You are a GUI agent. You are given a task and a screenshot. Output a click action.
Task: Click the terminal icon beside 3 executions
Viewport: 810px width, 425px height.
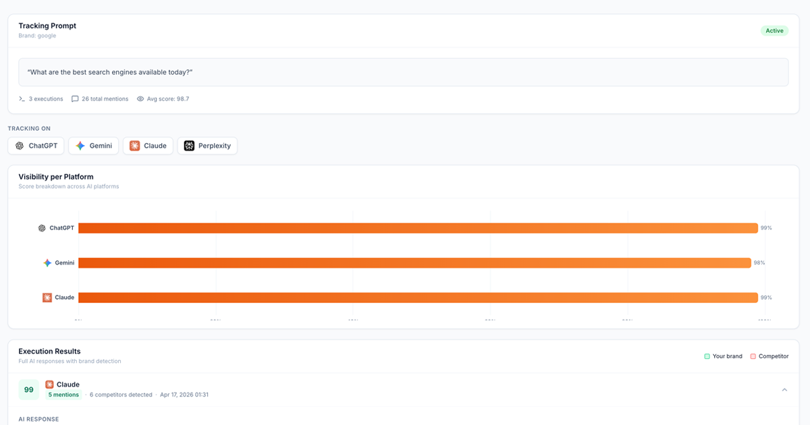[x=21, y=98]
